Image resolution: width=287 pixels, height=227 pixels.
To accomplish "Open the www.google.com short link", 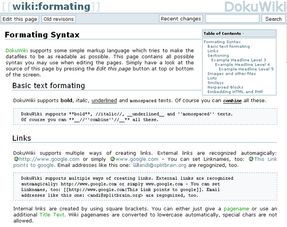I will coord(137,159).
